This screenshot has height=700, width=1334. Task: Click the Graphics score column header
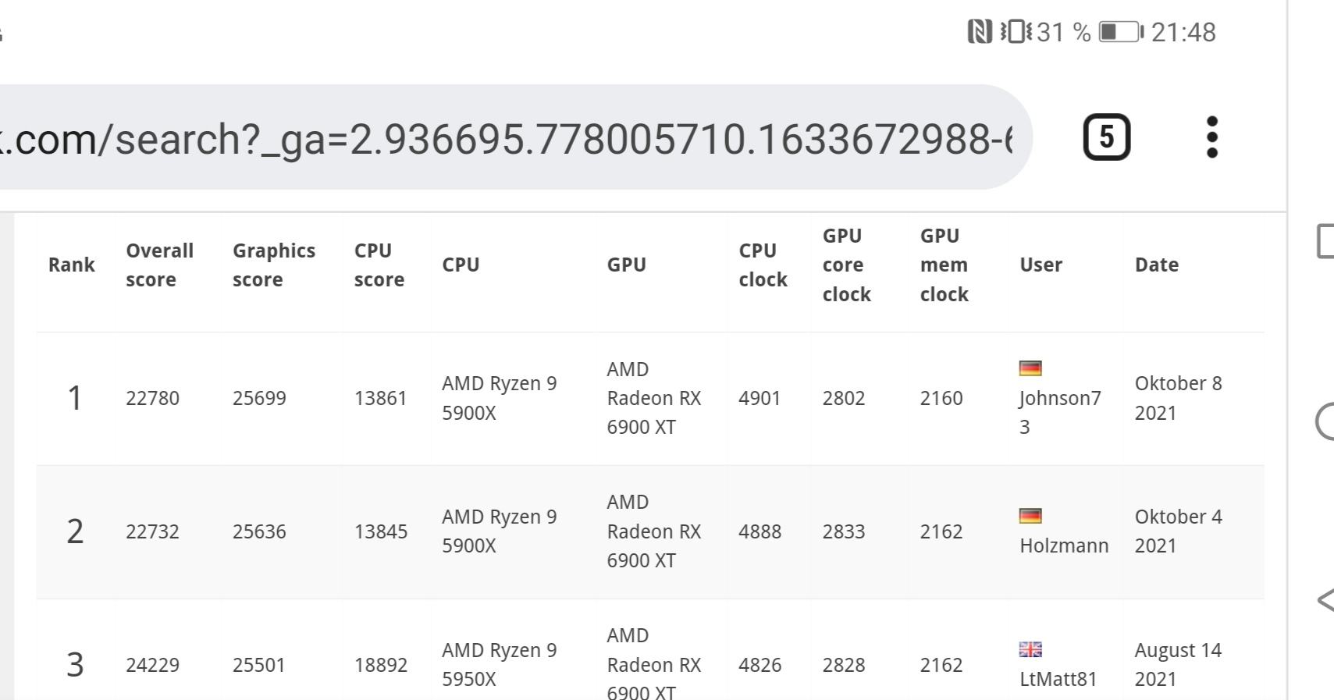[x=273, y=265]
